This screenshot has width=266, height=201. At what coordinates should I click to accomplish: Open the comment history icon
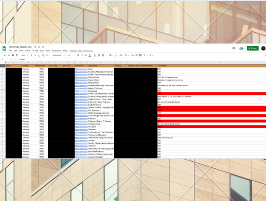(234, 48)
